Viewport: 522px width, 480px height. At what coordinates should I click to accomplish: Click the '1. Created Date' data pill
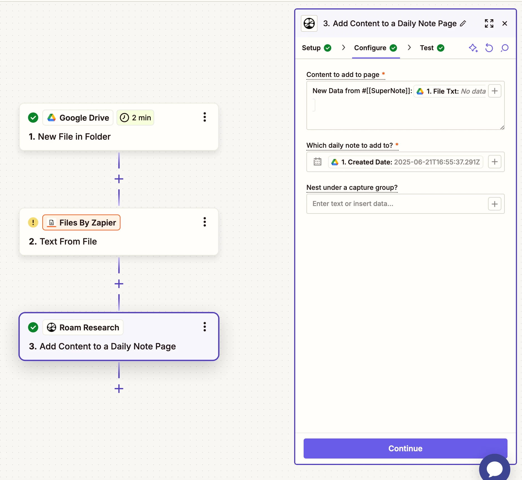[406, 162]
